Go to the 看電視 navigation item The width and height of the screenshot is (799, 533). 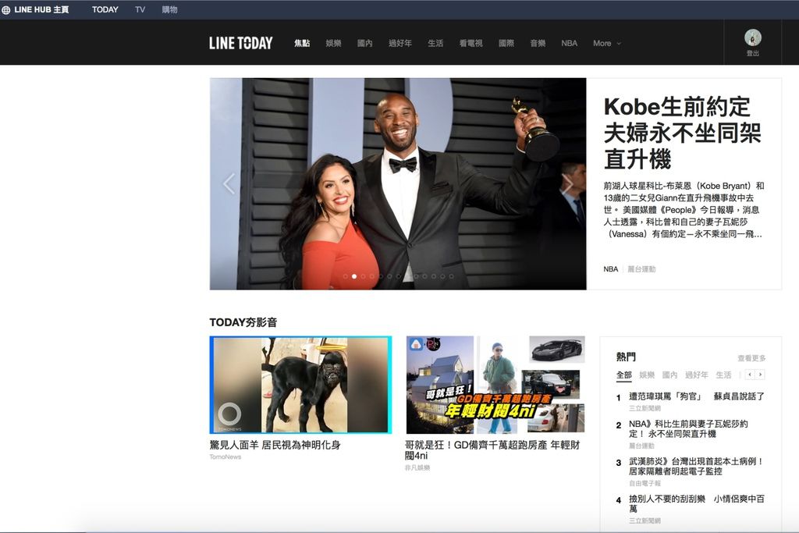(471, 44)
